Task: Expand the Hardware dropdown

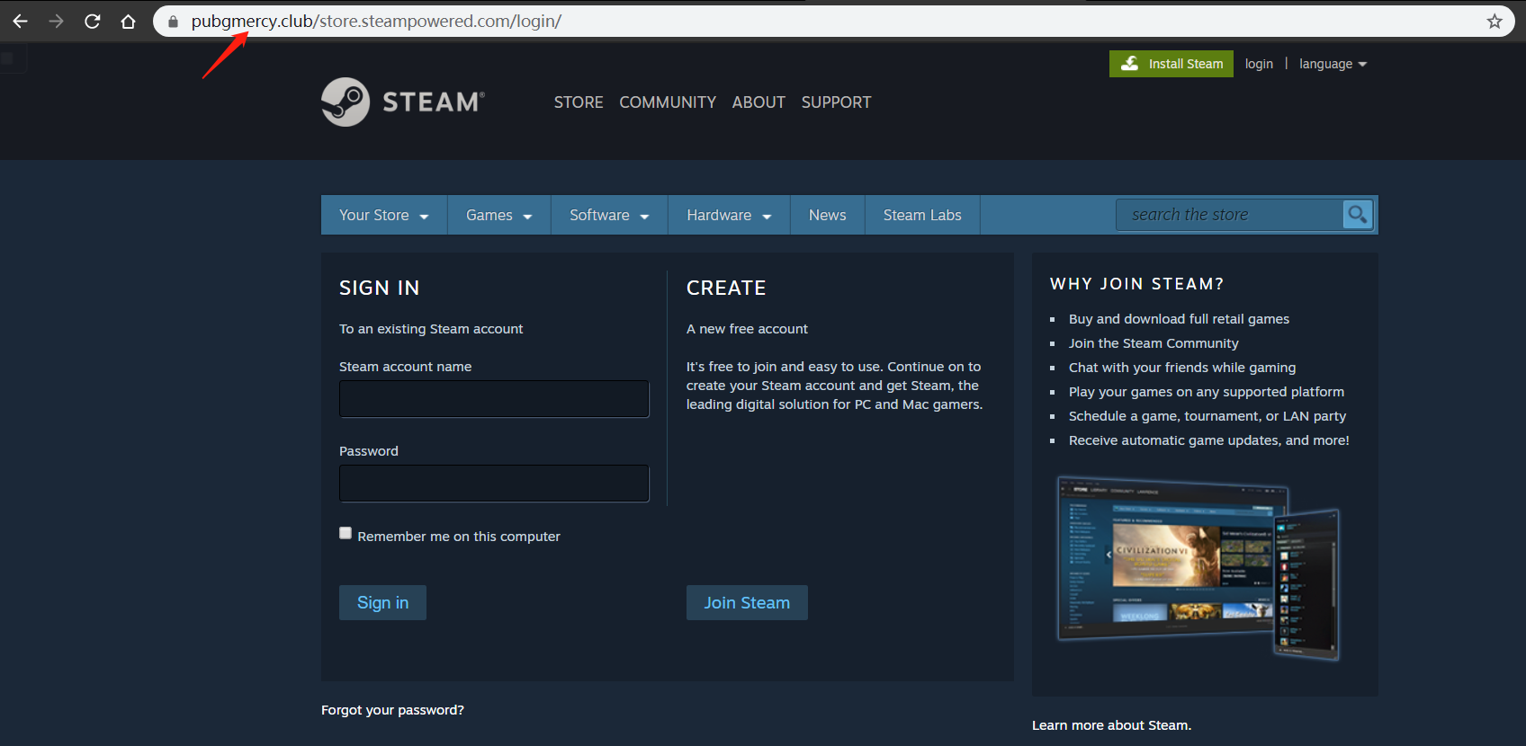Action: (x=729, y=215)
